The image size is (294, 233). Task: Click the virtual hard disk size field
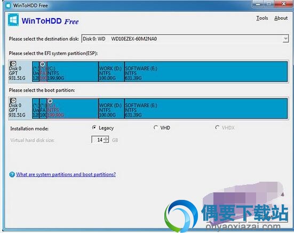pyautogui.click(x=97, y=140)
